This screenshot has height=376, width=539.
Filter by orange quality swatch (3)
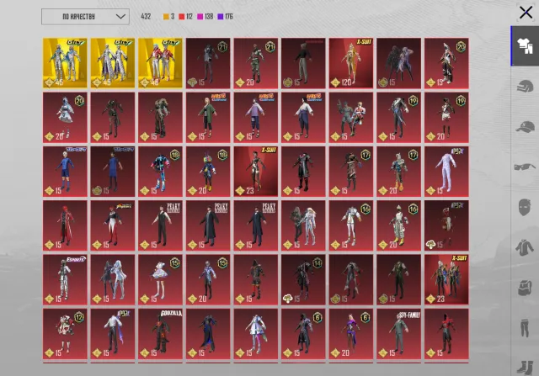coord(166,17)
